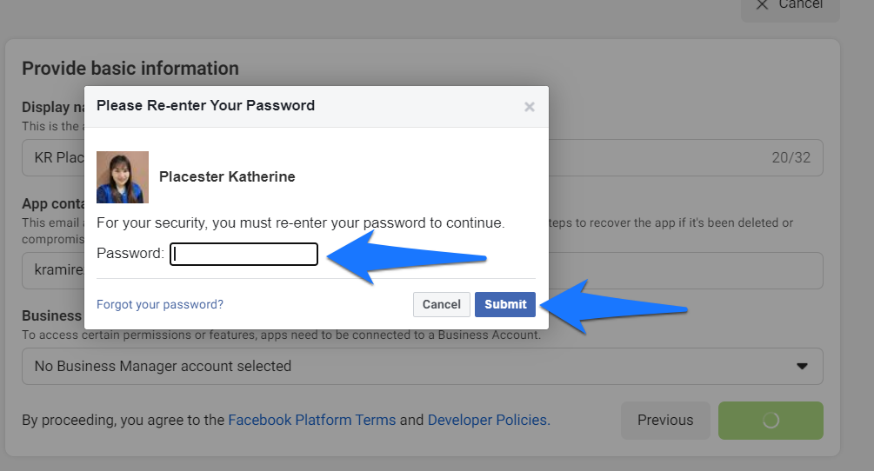This screenshot has height=471, width=874.
Task: Click the dropdown arrow for Business Manager
Action: (802, 367)
